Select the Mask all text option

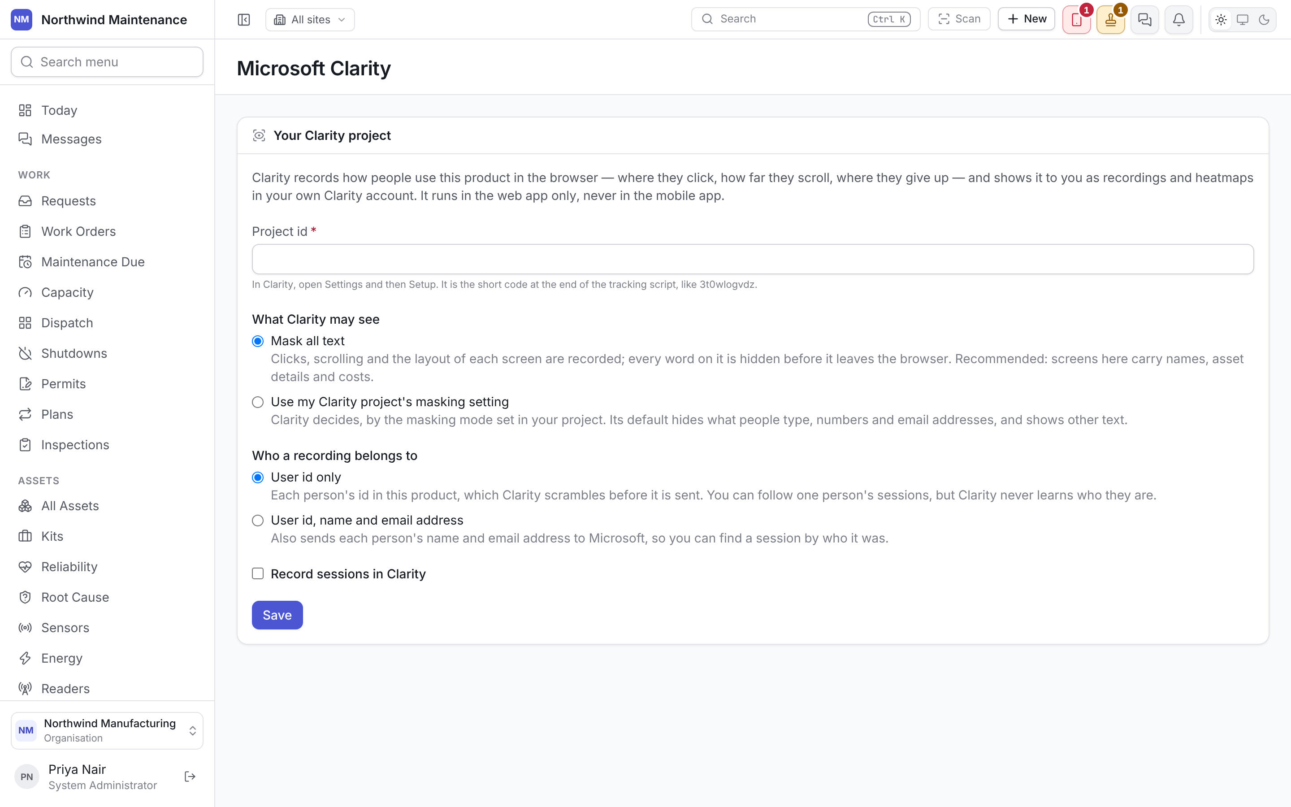(258, 341)
